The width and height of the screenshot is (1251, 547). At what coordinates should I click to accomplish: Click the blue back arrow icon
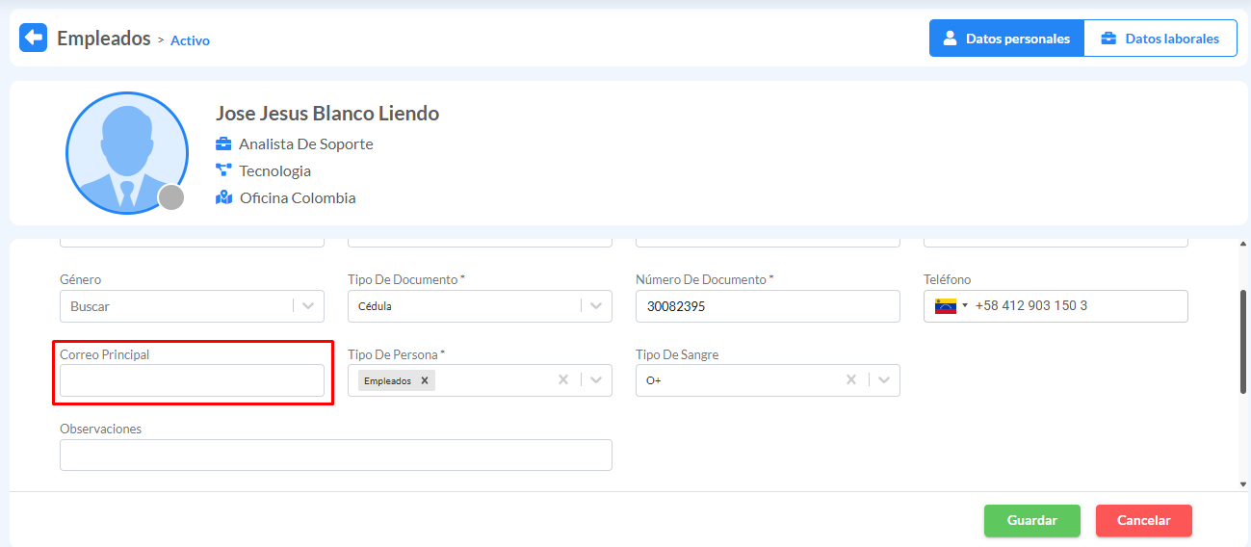pyautogui.click(x=33, y=39)
